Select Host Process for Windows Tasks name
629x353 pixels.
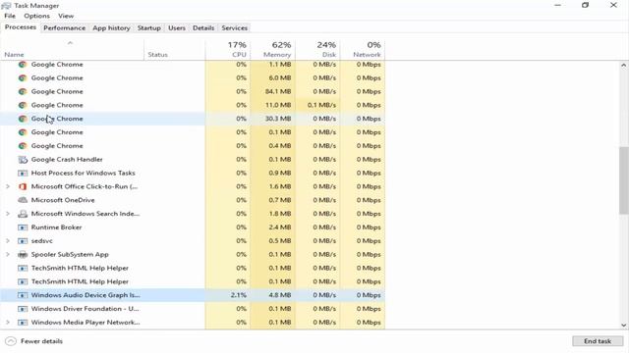(83, 174)
